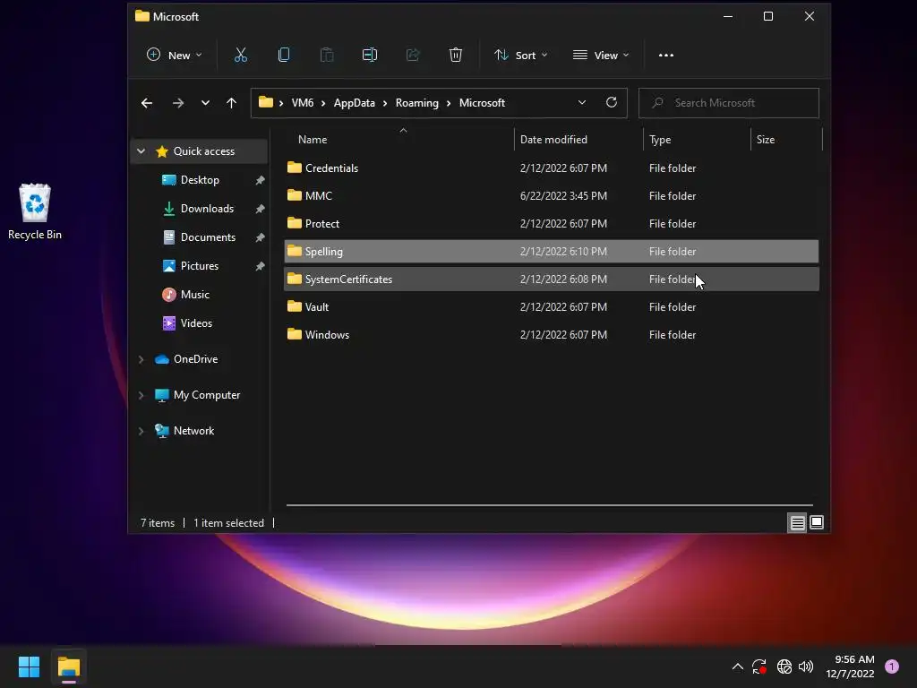This screenshot has height=688, width=917.
Task: Select the MMC folder row
Action: coord(552,196)
